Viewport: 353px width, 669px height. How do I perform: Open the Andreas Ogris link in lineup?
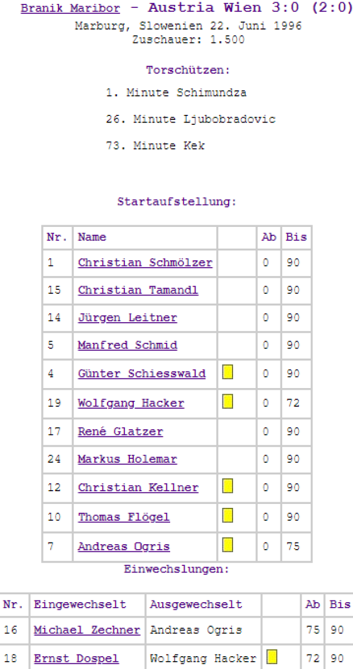pyautogui.click(x=124, y=546)
